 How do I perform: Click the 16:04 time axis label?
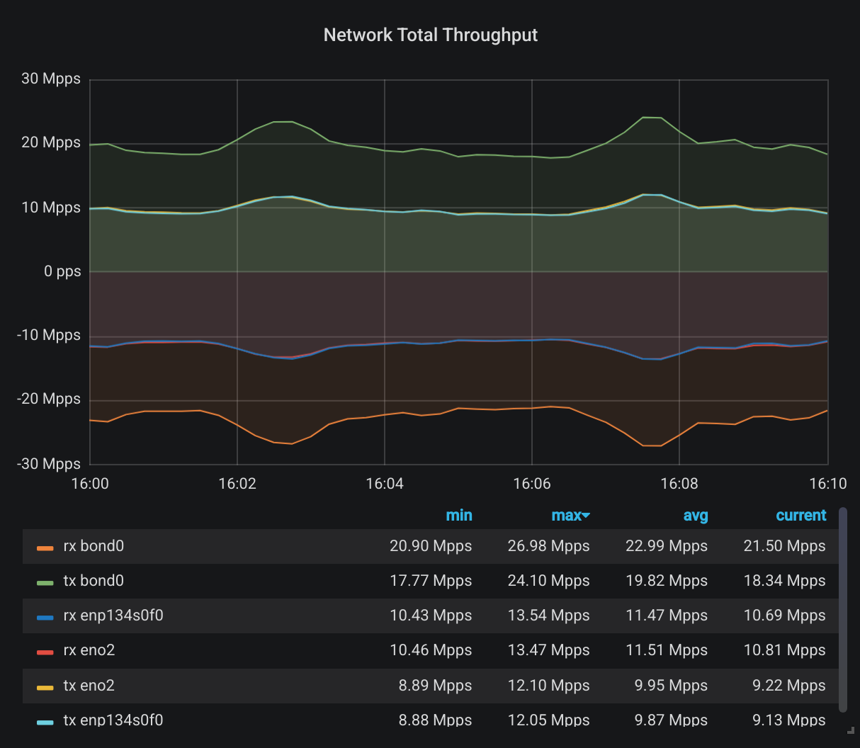click(x=385, y=484)
